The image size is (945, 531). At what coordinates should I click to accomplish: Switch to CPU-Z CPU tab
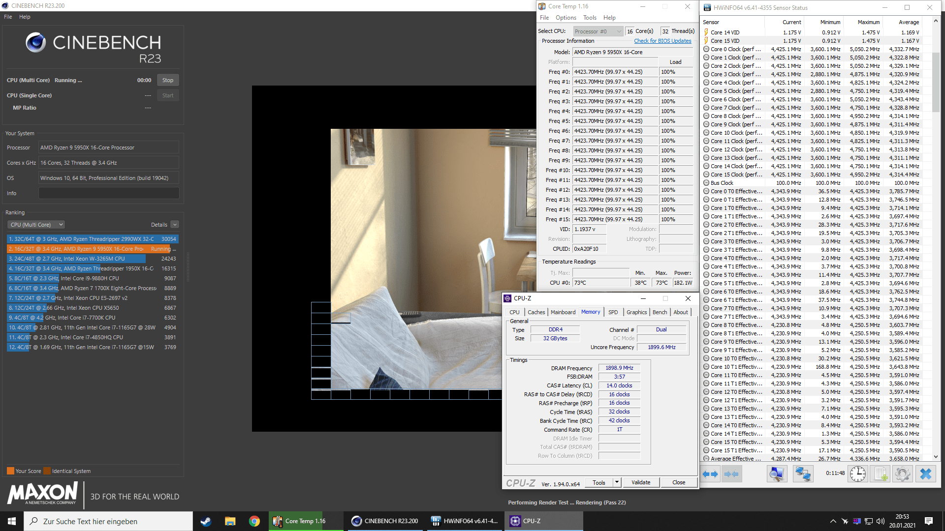pos(514,312)
